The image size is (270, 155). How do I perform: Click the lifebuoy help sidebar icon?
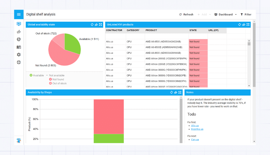click(19, 62)
